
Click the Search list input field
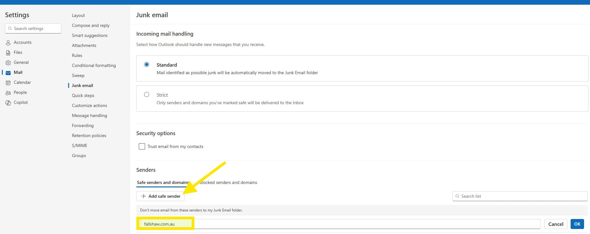tap(520, 196)
